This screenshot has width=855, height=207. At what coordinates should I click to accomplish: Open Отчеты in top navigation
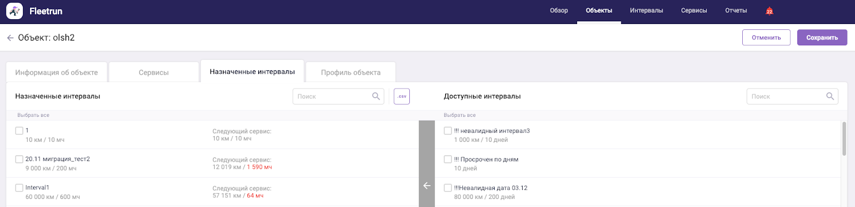[x=736, y=11]
